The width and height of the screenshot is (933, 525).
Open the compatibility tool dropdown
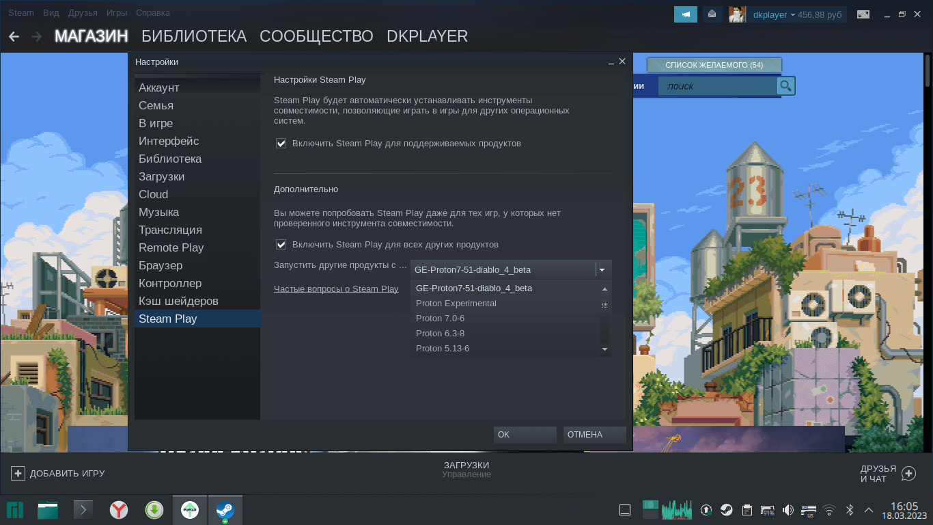pos(511,269)
